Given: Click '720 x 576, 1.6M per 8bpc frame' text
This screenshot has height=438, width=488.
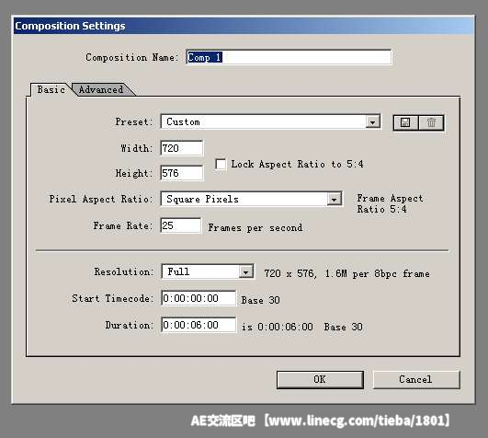Looking at the screenshot, I should 346,273.
